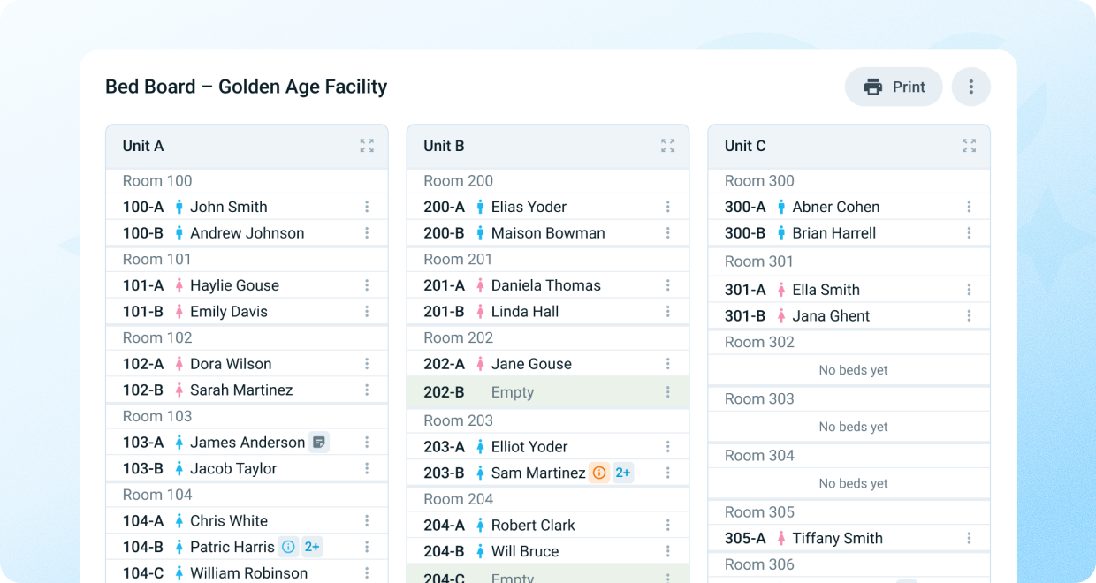Expand Unit A to full screen
This screenshot has height=583, width=1096.
367,146
